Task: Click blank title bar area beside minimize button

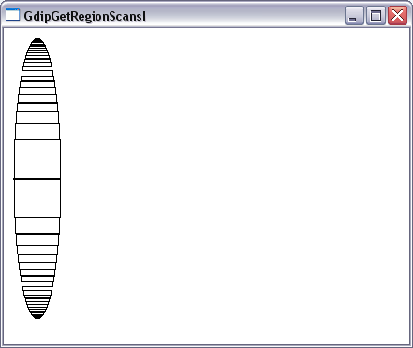Action: coord(243,15)
